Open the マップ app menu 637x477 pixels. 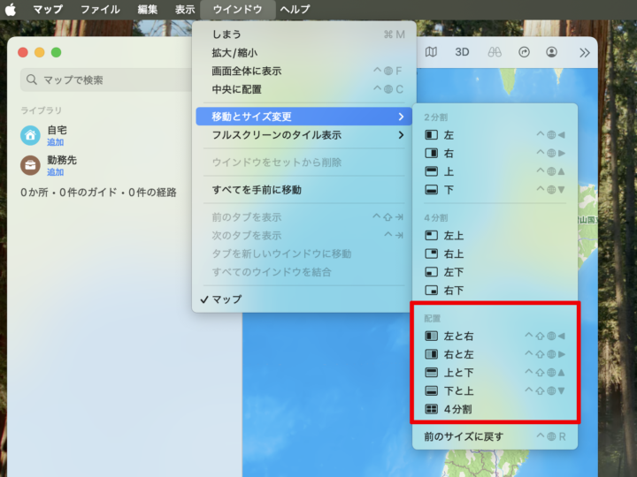[48, 9]
